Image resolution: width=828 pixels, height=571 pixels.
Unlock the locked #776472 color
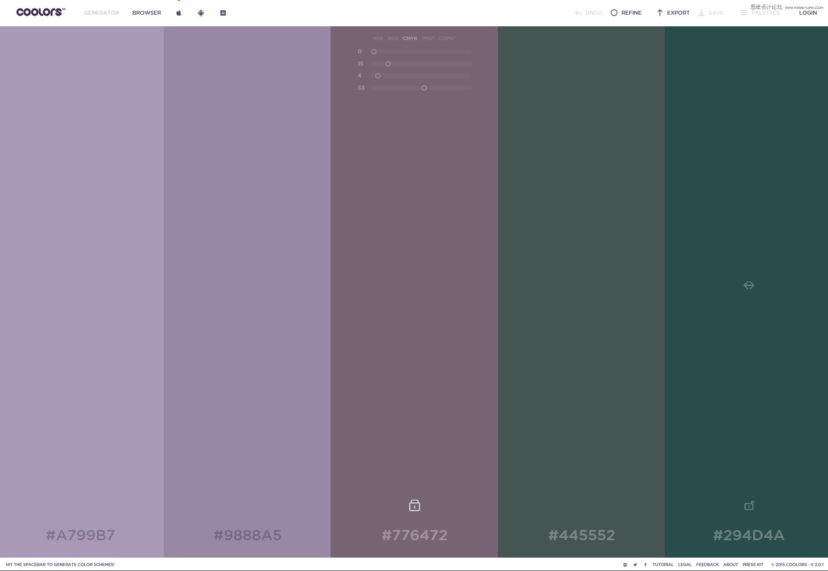(414, 505)
